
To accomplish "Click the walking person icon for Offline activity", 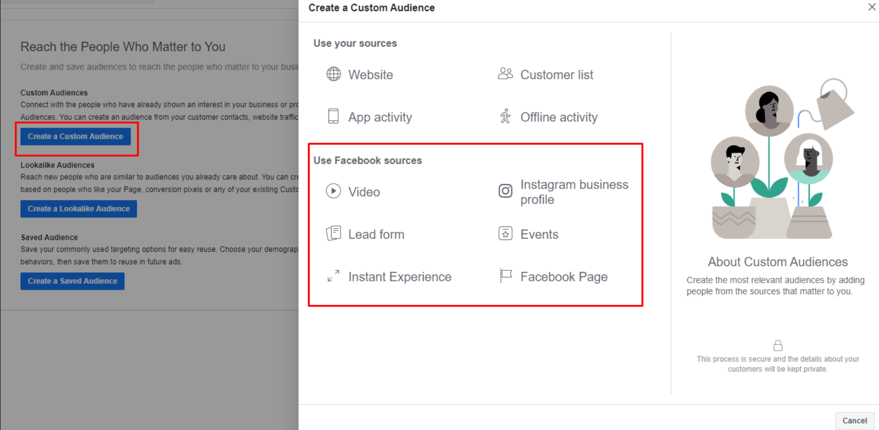I will tap(505, 116).
